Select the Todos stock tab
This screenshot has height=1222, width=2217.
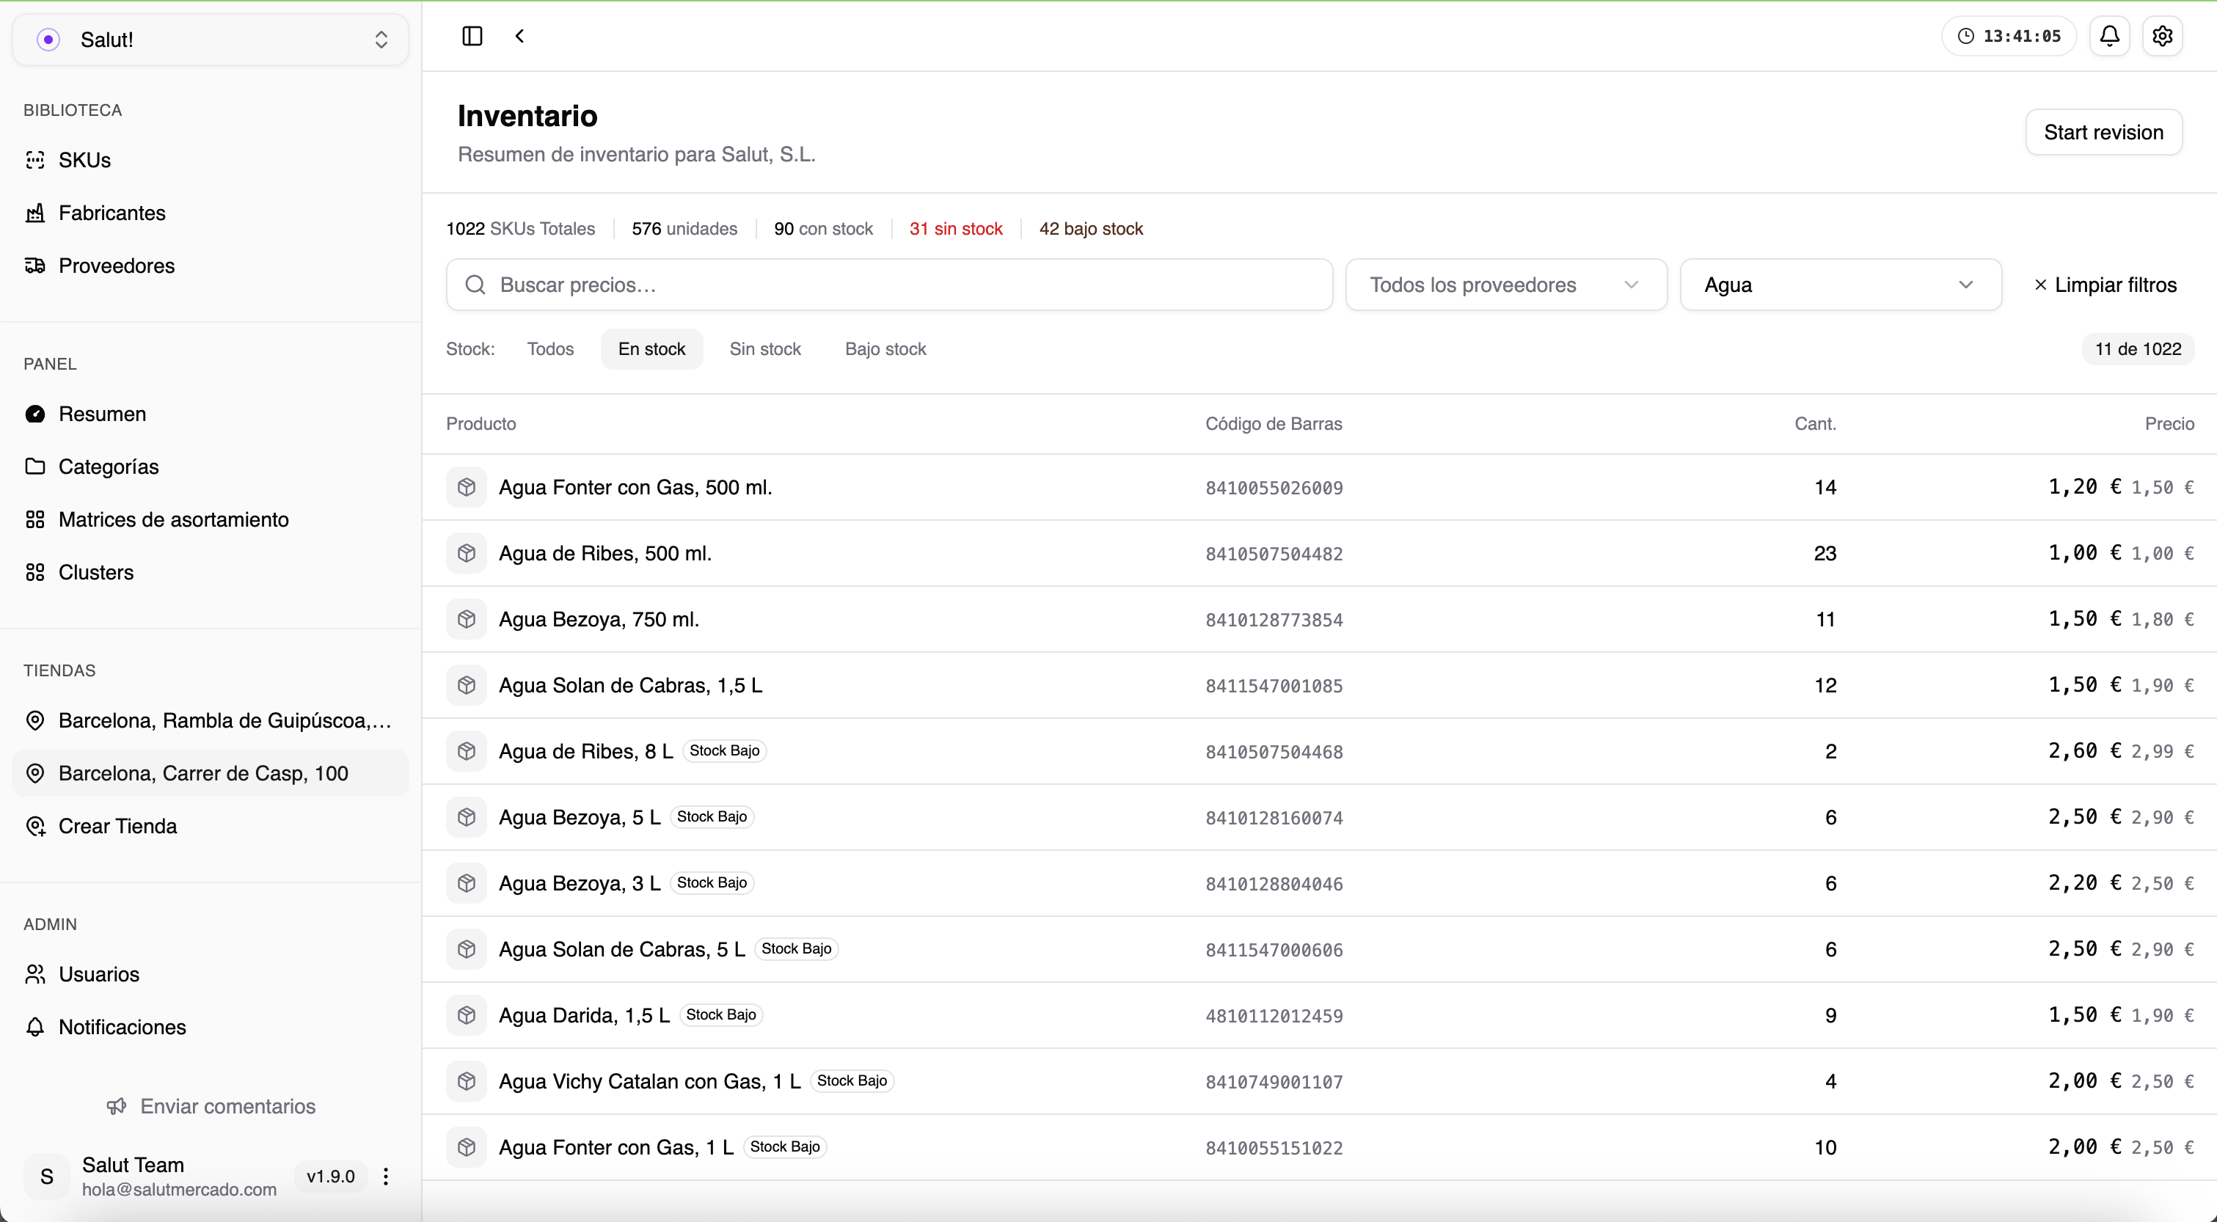[551, 348]
